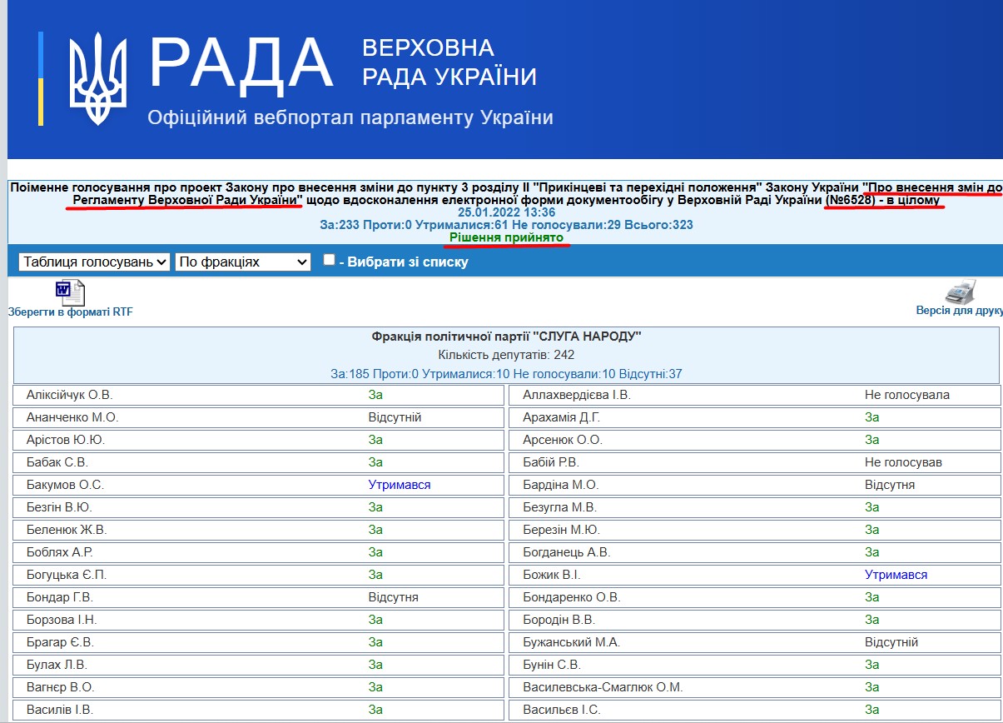Screen dimensions: 1003x723
Task: Click the Ukrainian trident emblem logo
Action: [97, 78]
